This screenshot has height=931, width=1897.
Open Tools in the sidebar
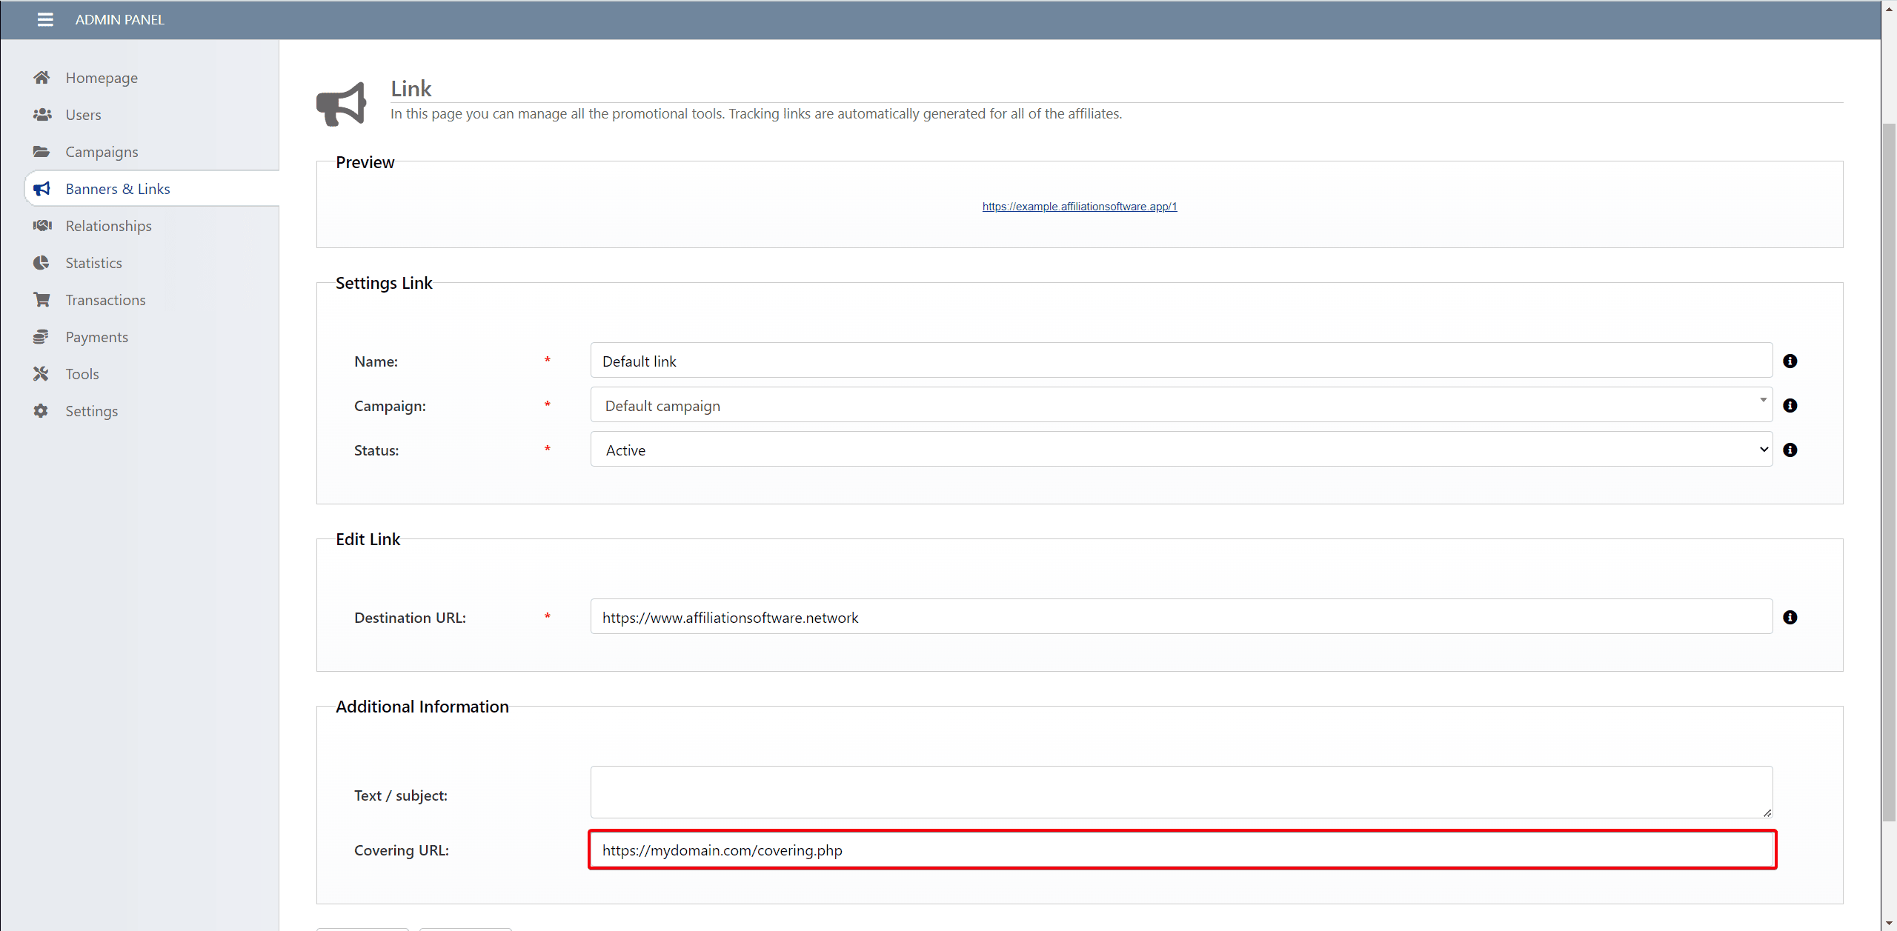tap(82, 374)
